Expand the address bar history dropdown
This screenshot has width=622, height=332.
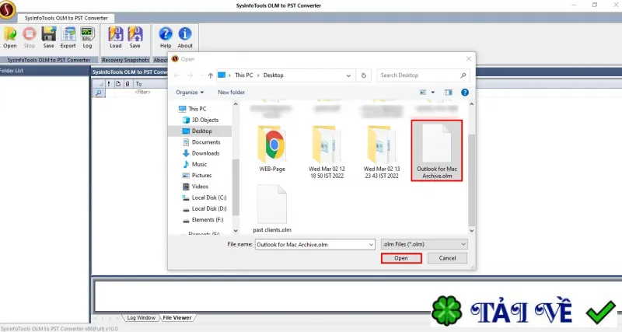pos(348,75)
